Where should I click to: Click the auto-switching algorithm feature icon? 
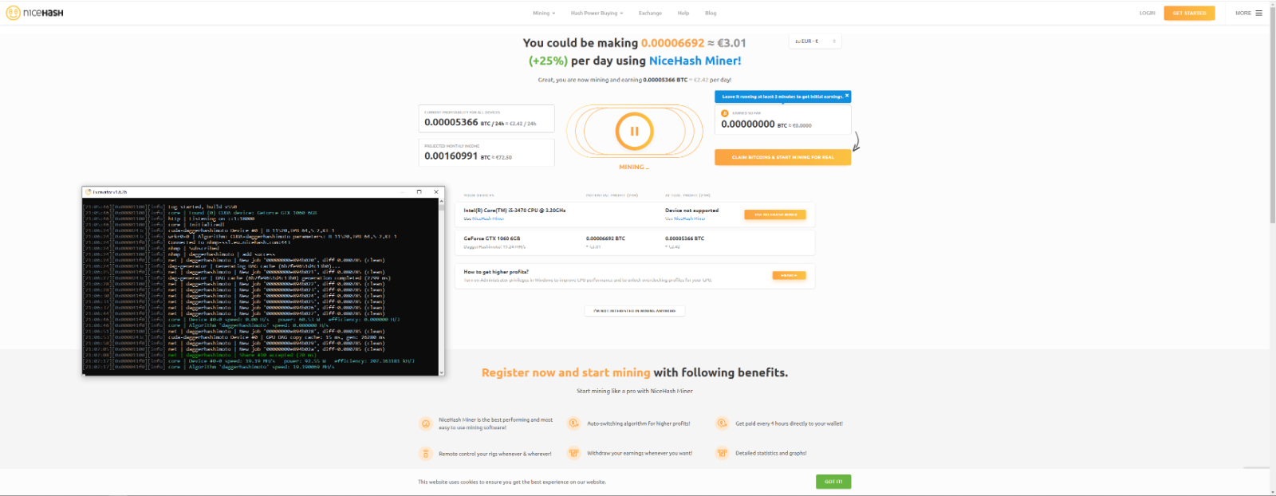573,423
